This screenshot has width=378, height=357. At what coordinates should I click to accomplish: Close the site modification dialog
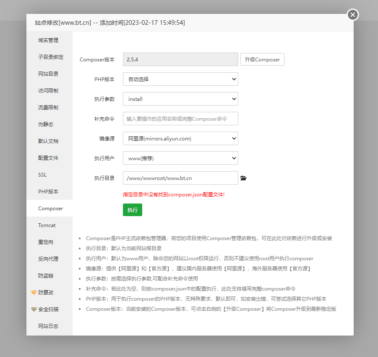[352, 15]
